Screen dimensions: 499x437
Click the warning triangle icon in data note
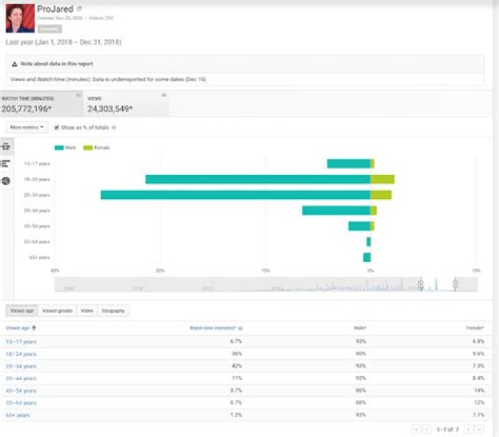coord(15,64)
